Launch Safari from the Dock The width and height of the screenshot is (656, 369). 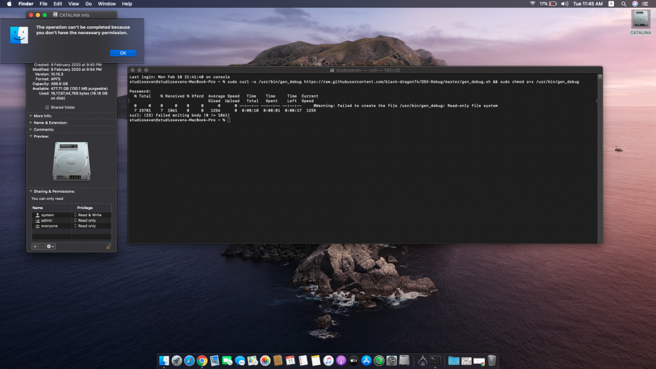point(189,360)
